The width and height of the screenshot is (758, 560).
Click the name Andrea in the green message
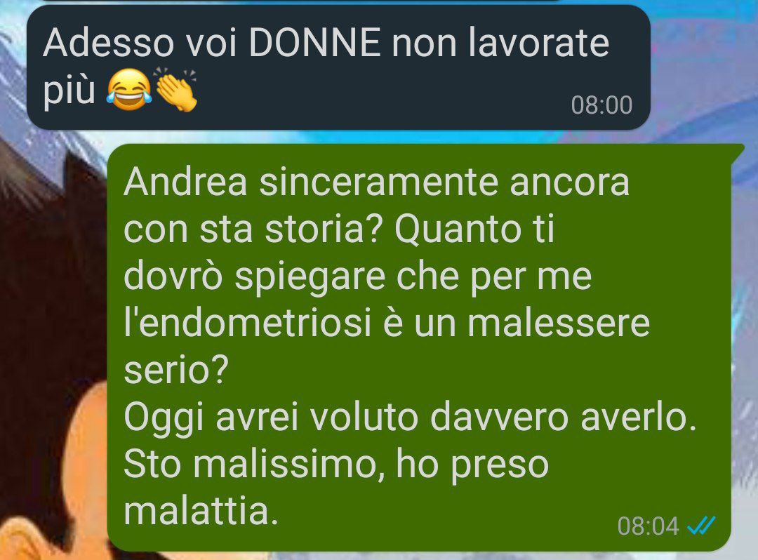tap(185, 182)
